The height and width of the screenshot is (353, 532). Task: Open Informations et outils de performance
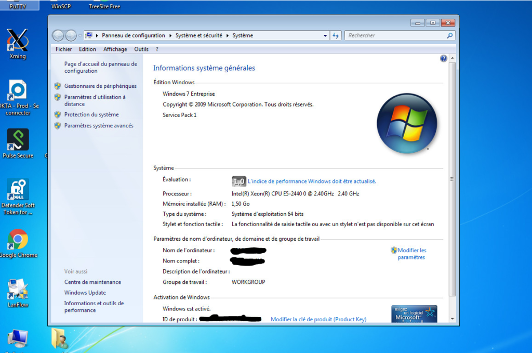point(94,307)
